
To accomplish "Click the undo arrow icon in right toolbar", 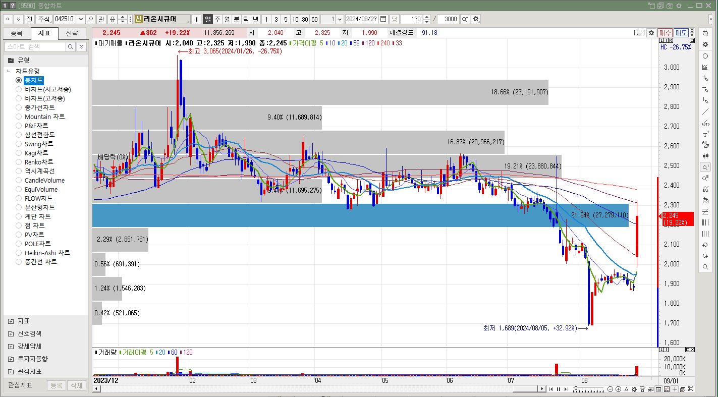I will 705,245.
